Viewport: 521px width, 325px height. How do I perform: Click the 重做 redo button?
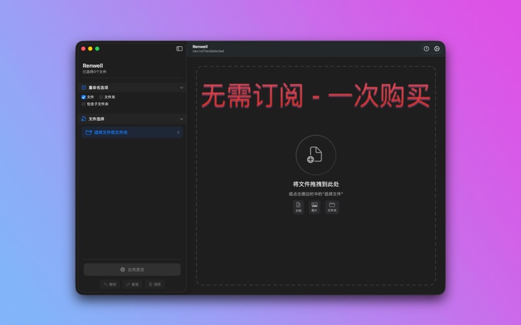[x=132, y=284]
